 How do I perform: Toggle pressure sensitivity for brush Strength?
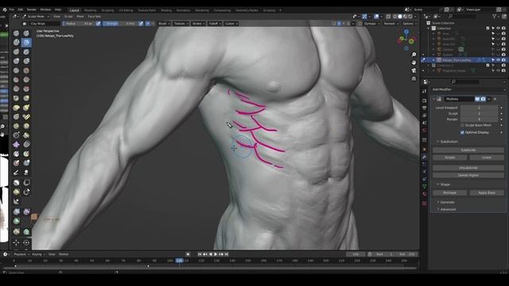141,24
